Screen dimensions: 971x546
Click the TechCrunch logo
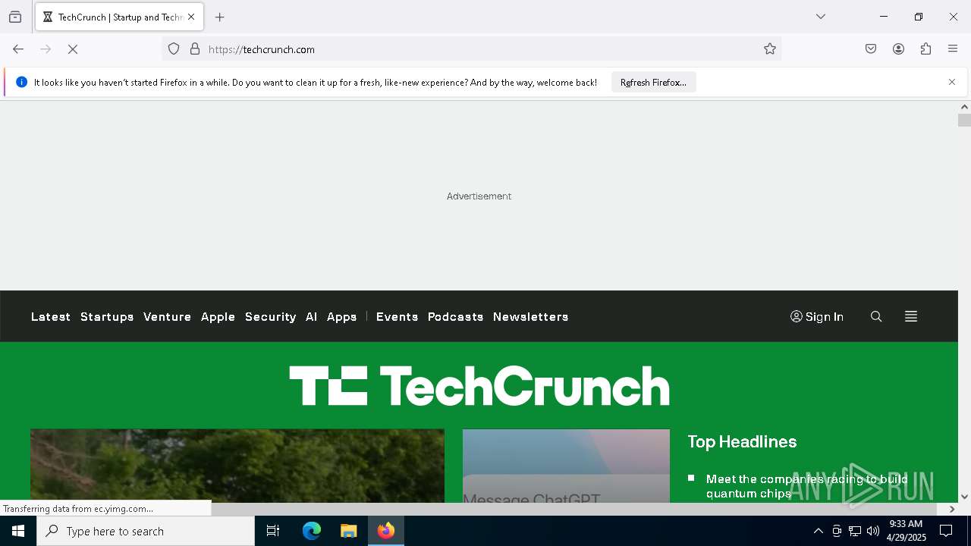point(479,386)
